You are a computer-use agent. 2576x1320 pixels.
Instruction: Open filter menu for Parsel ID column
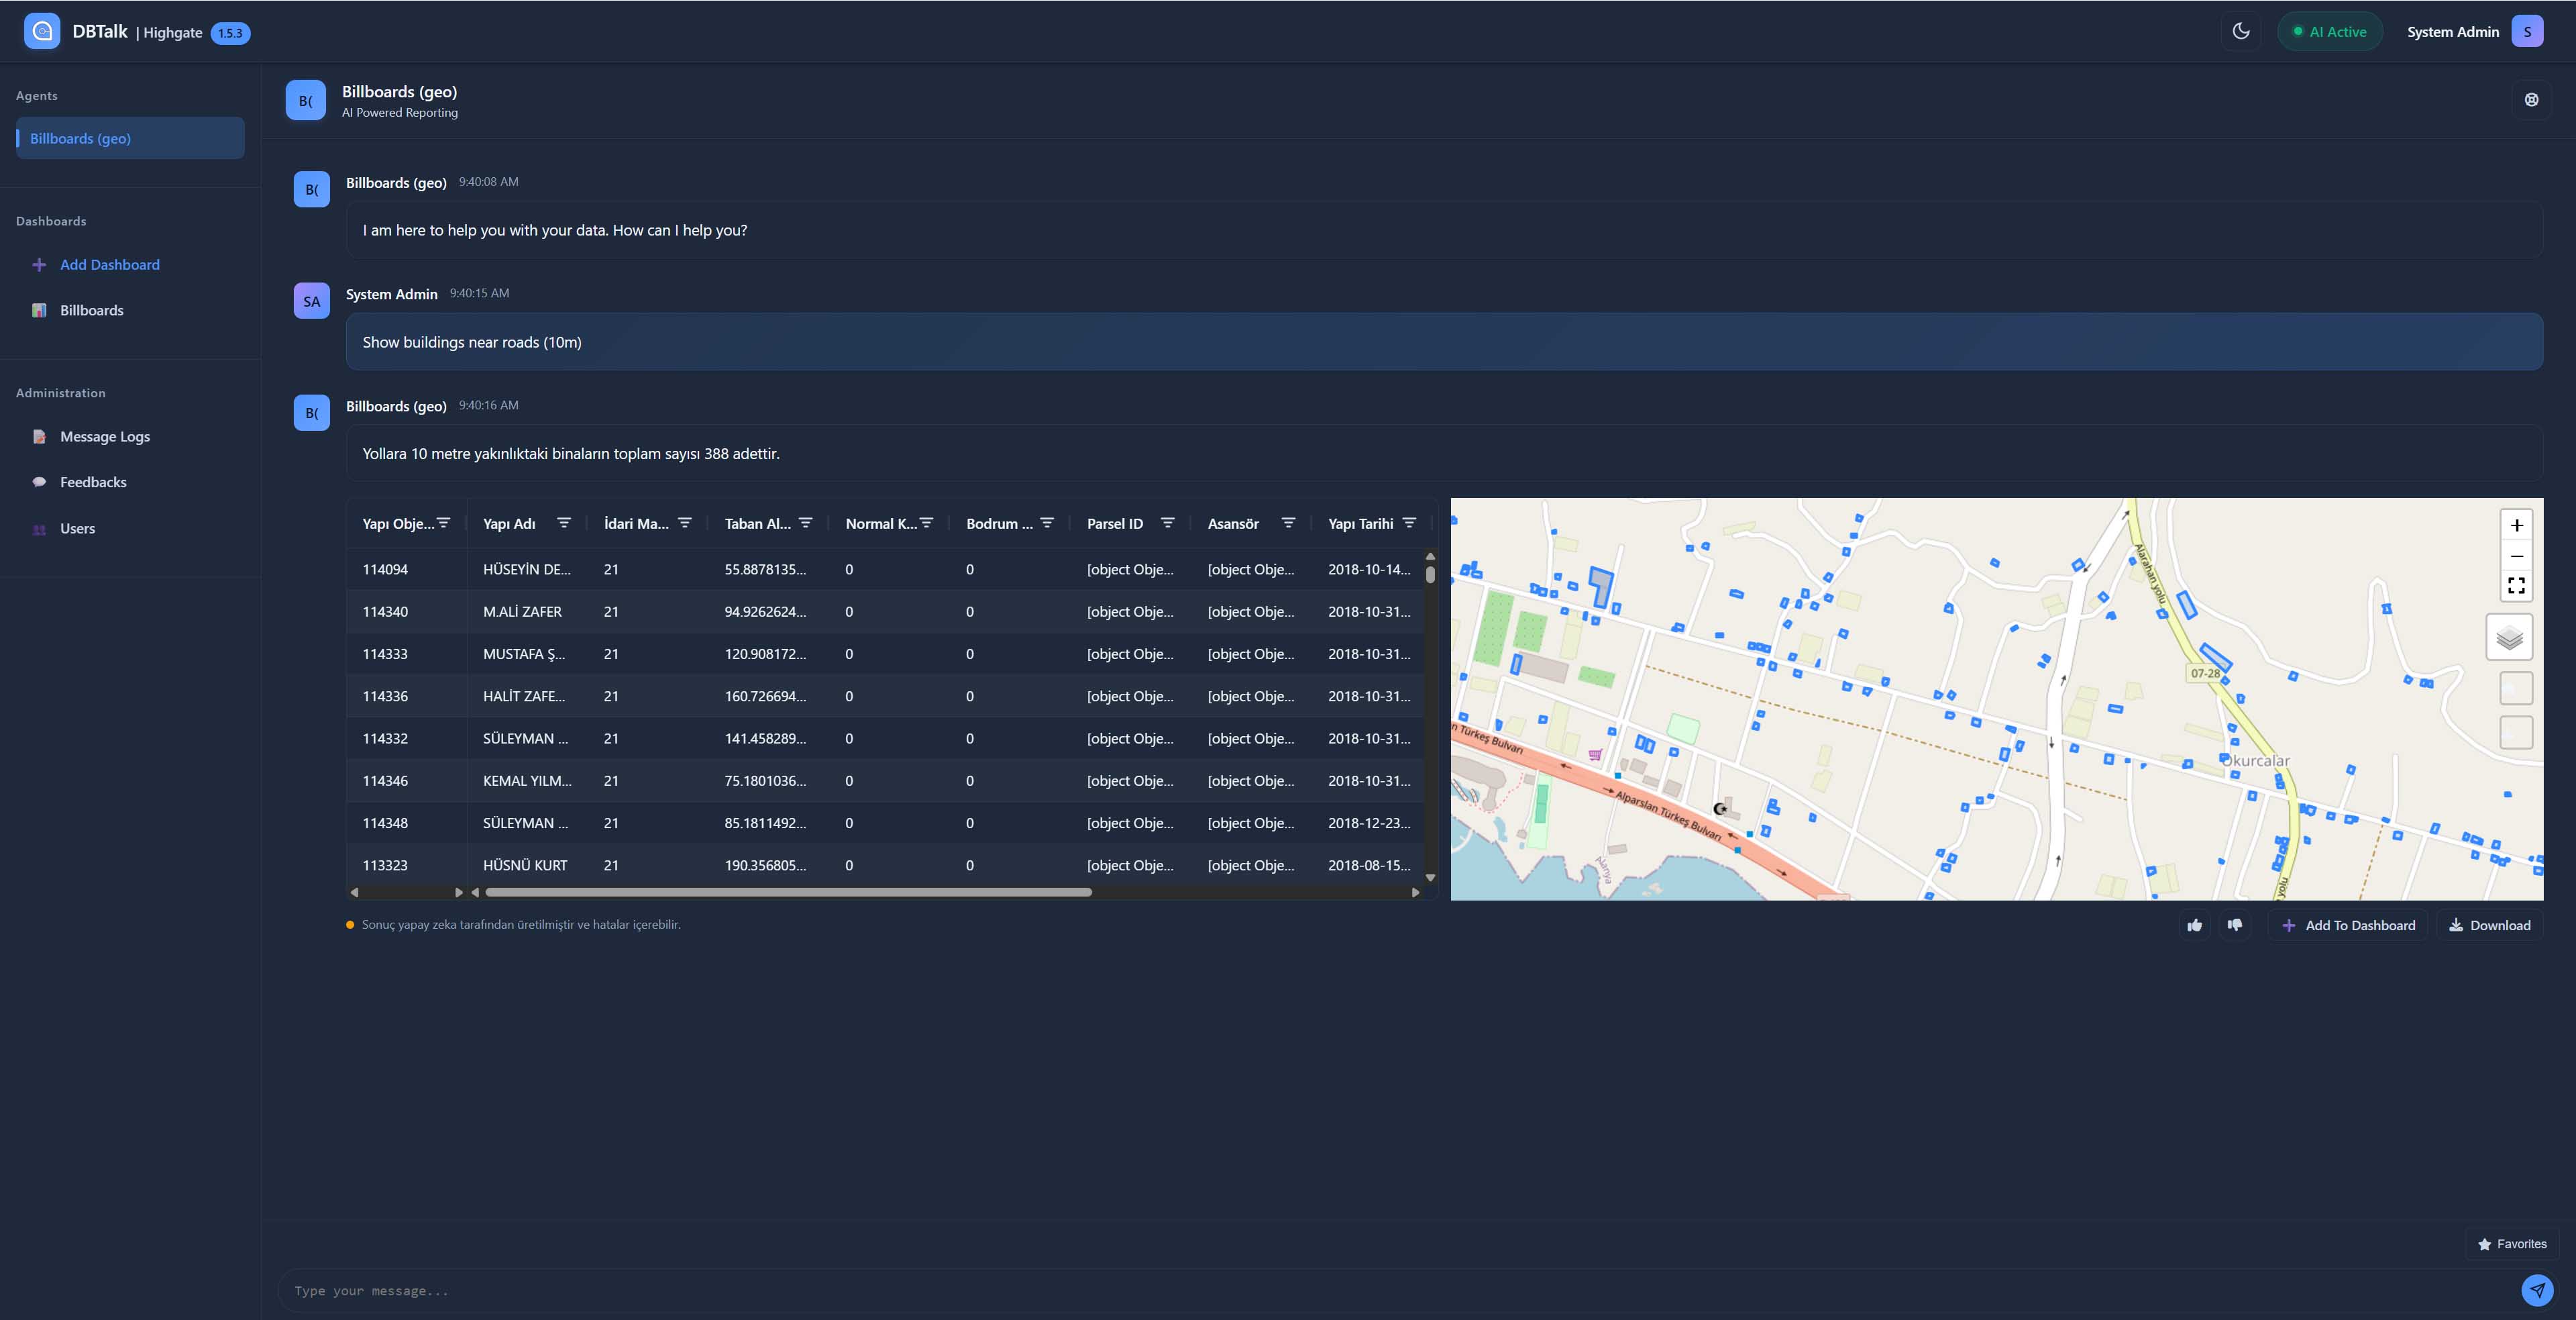(x=1167, y=523)
